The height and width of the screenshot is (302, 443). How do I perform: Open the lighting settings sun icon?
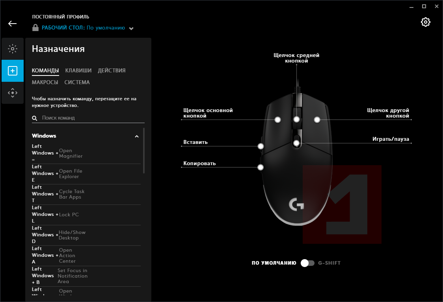pyautogui.click(x=13, y=49)
